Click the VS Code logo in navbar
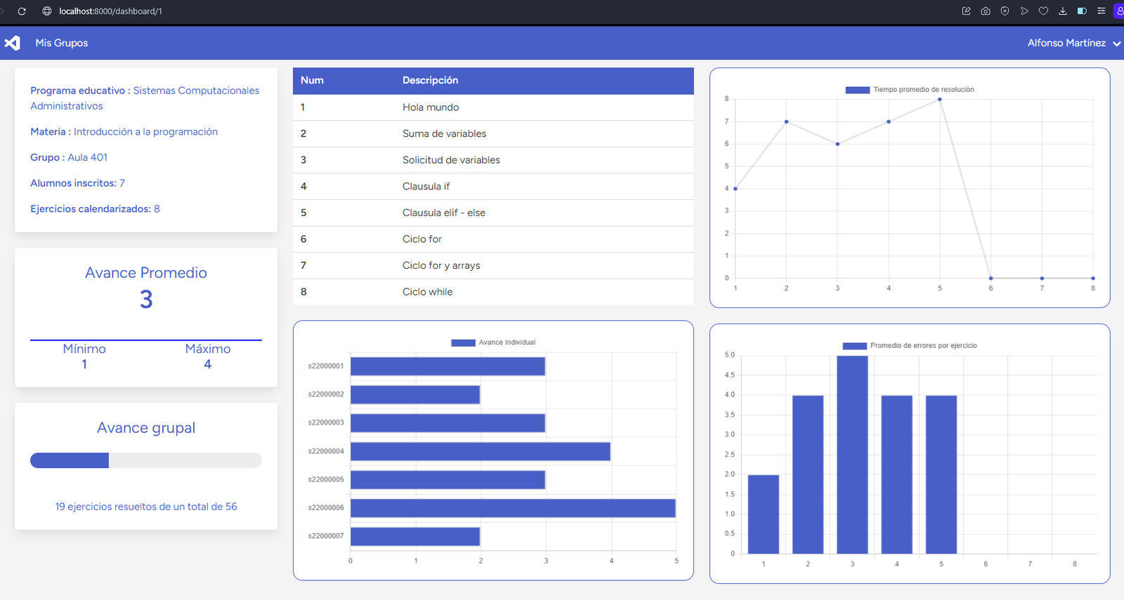Viewport: 1124px width, 600px height. tap(12, 43)
